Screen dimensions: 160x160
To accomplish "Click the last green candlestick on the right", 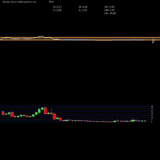I will click(145, 121).
